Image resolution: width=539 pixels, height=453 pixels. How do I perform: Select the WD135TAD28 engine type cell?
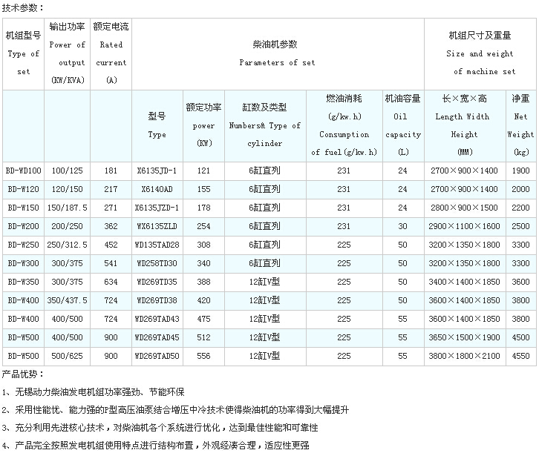tap(157, 245)
